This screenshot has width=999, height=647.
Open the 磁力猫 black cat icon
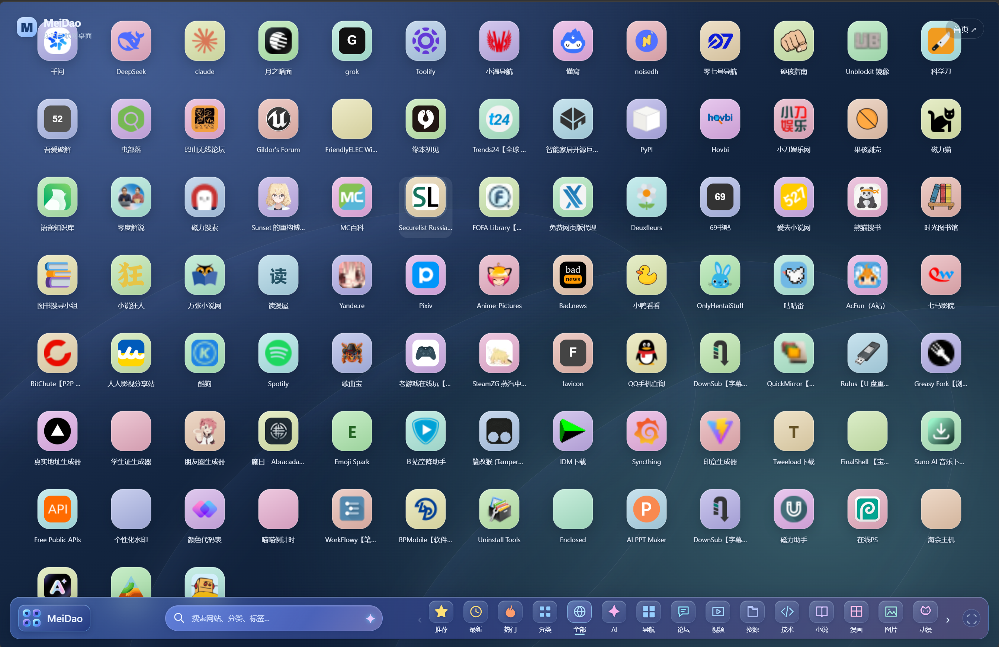941,119
